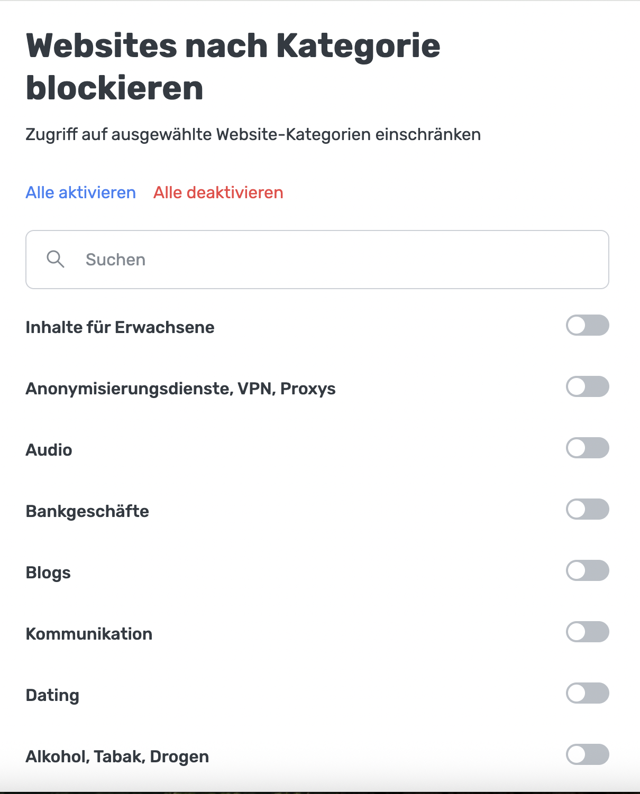Select the 'Dating' category row

52,695
